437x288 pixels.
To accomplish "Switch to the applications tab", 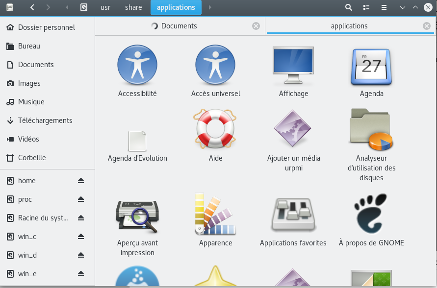I will (350, 26).
